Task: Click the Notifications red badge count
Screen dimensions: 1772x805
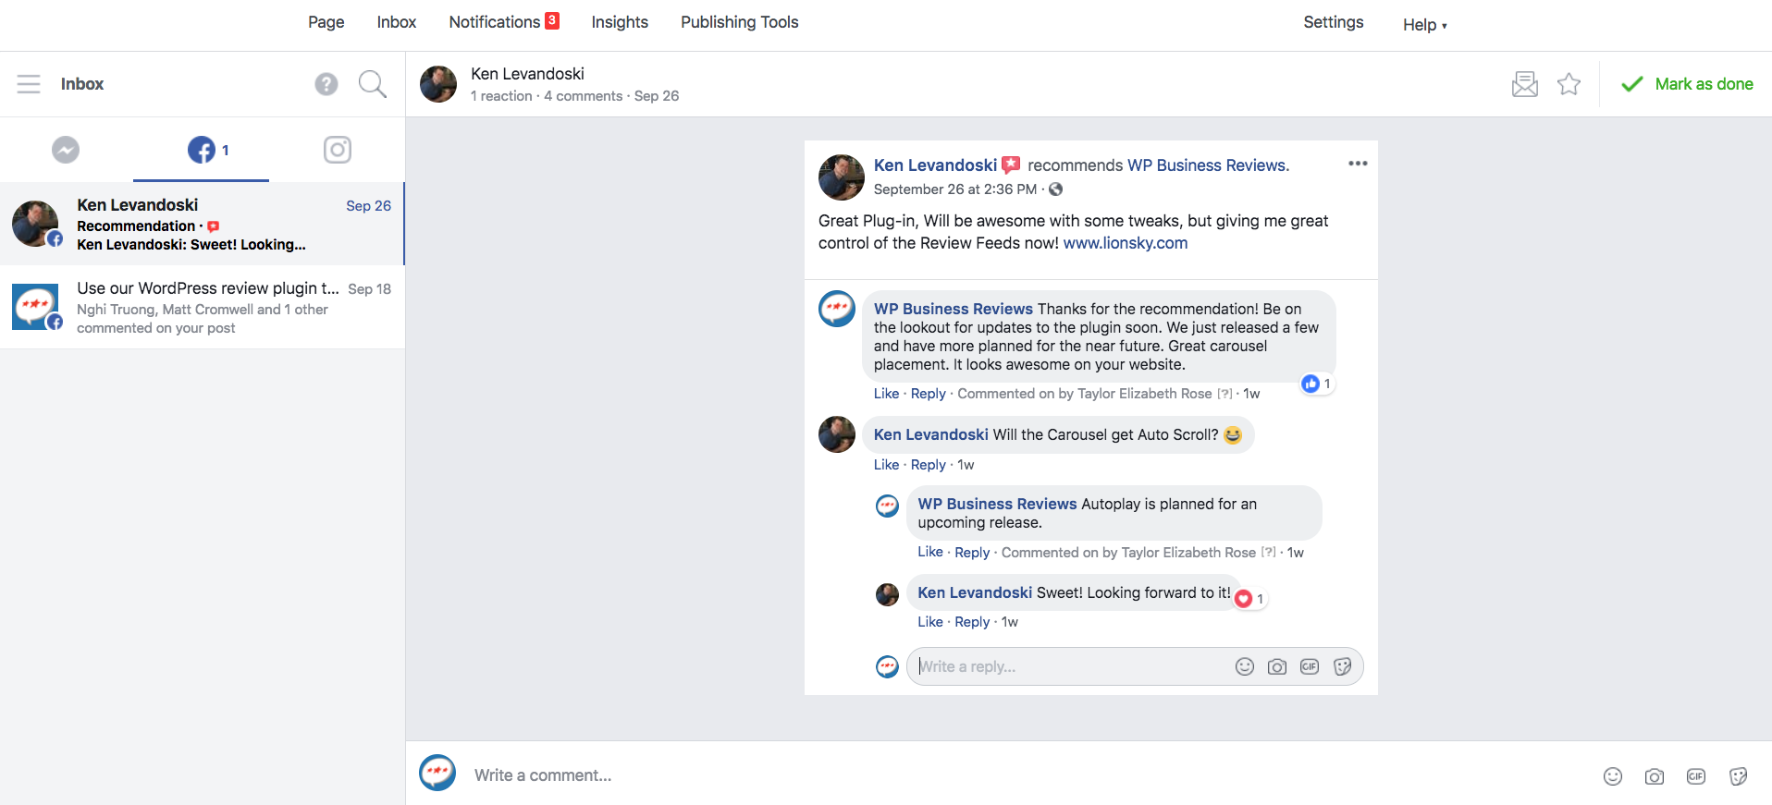Action: [552, 20]
